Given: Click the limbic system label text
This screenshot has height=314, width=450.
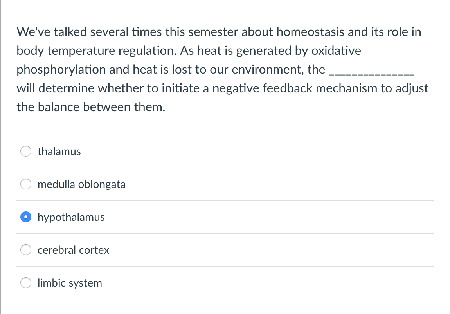Looking at the screenshot, I should pyautogui.click(x=70, y=283).
